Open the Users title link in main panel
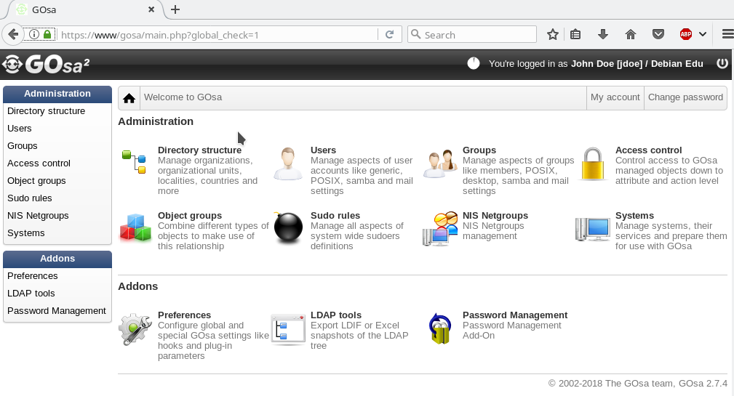This screenshot has height=396, width=734. coord(323,150)
